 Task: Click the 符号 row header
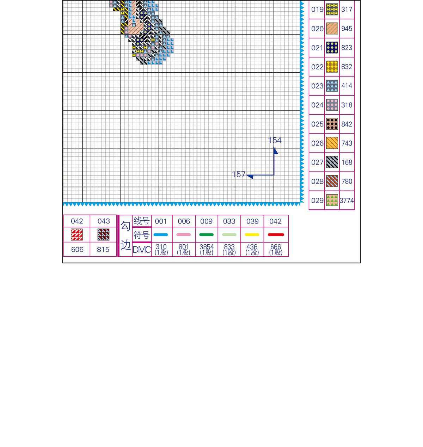coord(141,235)
